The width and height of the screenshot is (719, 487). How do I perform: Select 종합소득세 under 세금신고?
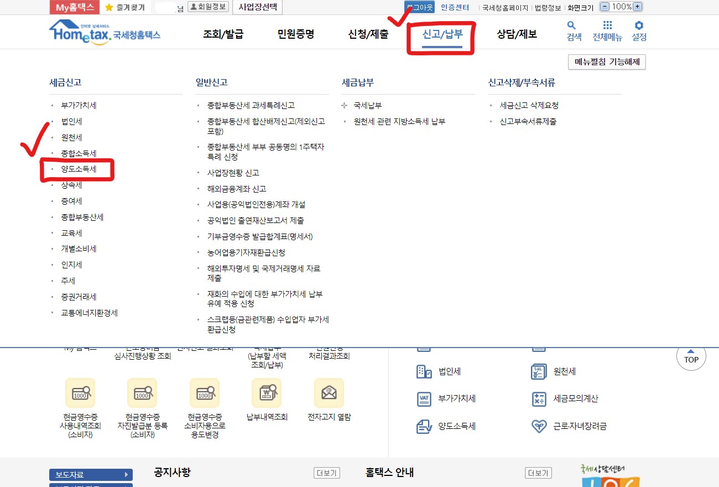[79, 153]
